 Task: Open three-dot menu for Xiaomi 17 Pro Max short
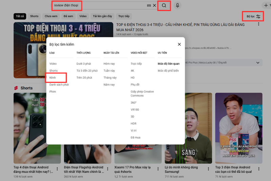(x=158, y=169)
